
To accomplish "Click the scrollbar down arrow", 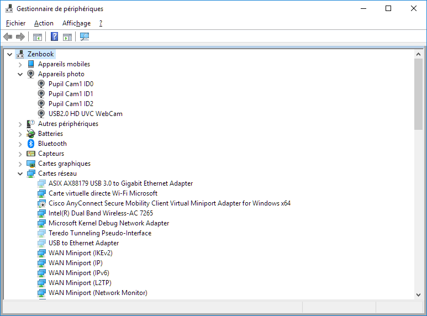I will point(418,295).
